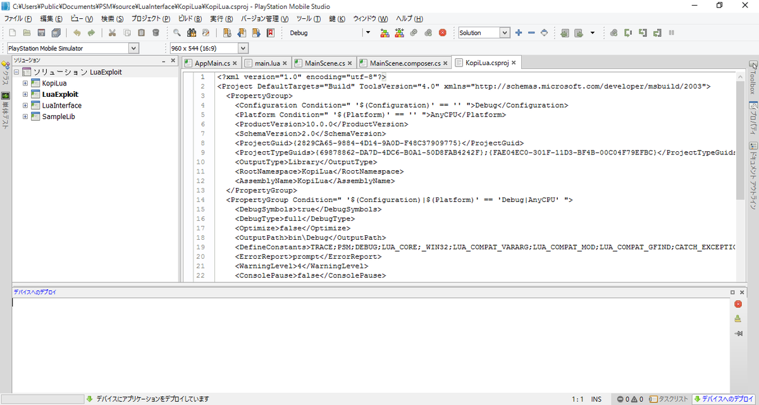
Task: Click the Paste clipboard icon
Action: (141, 33)
